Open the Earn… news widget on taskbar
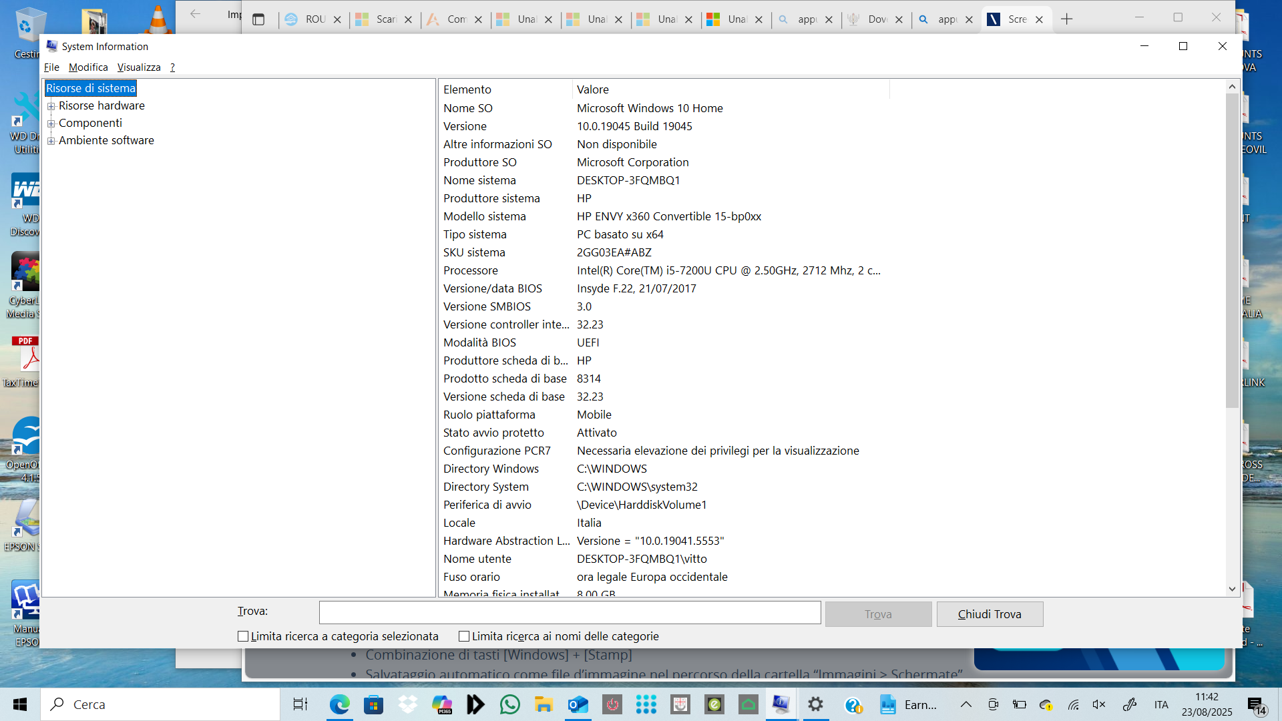This screenshot has height=721, width=1282. (x=908, y=704)
